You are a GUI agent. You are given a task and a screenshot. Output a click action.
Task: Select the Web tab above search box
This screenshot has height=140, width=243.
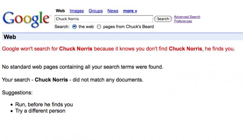point(60,11)
